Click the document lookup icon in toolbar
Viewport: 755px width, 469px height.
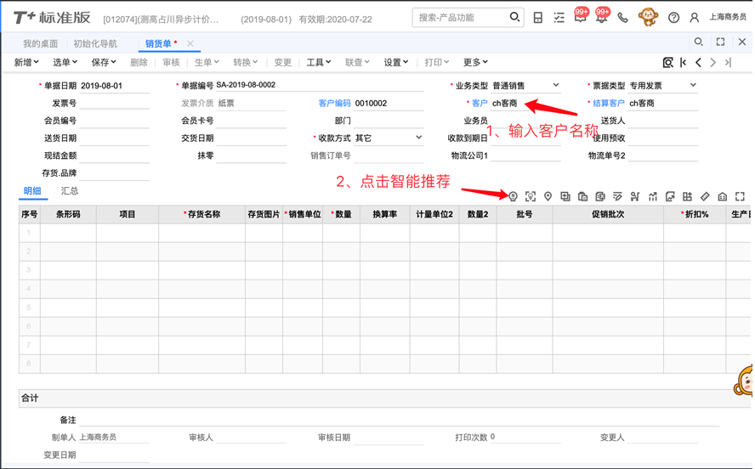pos(667,63)
